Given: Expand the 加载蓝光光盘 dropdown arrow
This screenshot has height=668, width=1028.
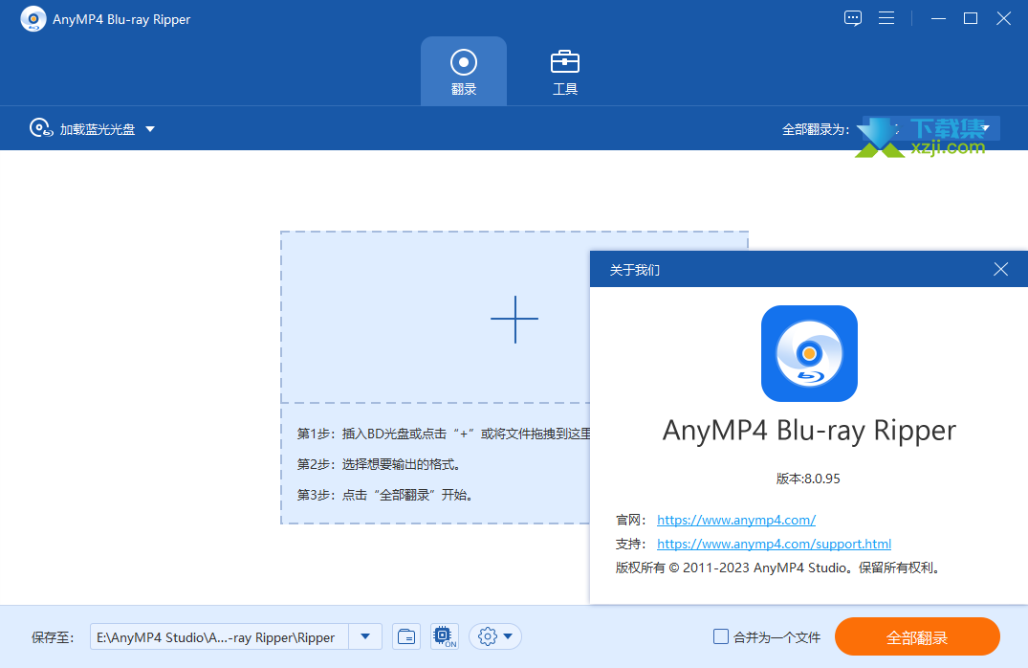Looking at the screenshot, I should click(150, 129).
